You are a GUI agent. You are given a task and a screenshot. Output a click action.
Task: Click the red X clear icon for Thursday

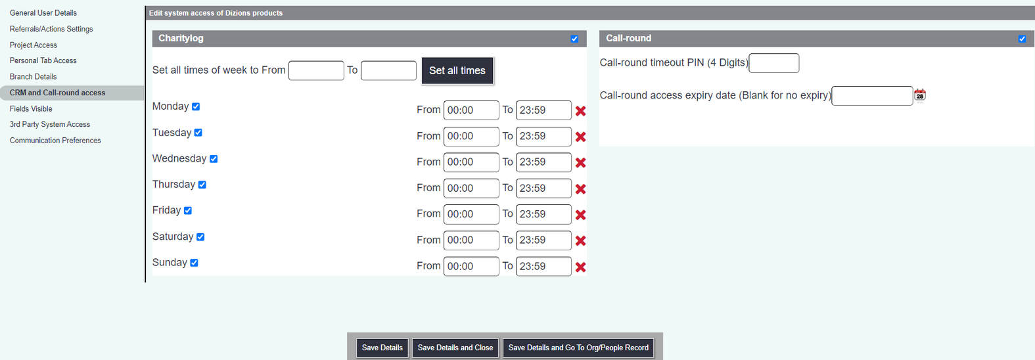(580, 189)
